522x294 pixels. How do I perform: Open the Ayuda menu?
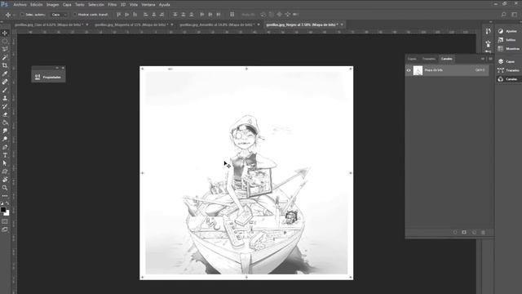[x=165, y=5]
